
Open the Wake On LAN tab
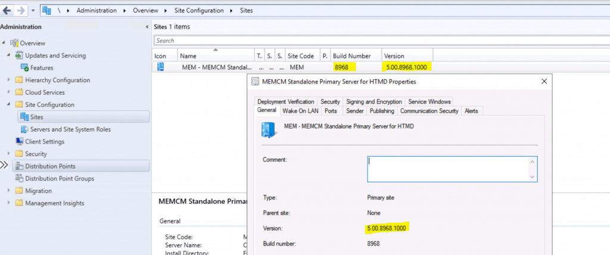tap(300, 111)
